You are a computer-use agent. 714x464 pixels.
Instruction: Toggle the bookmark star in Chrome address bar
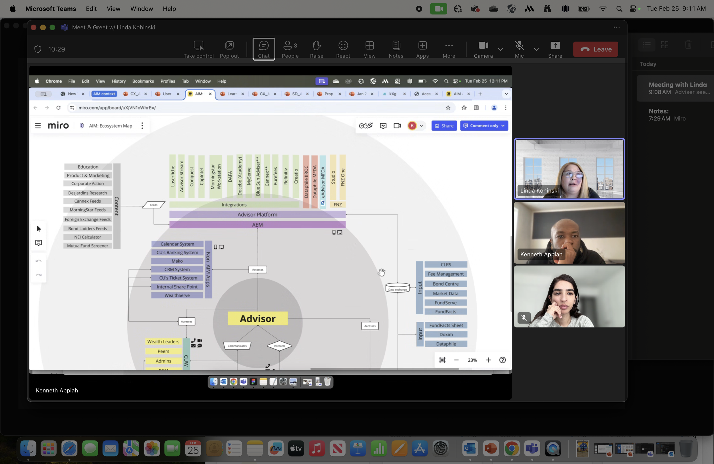(x=448, y=107)
